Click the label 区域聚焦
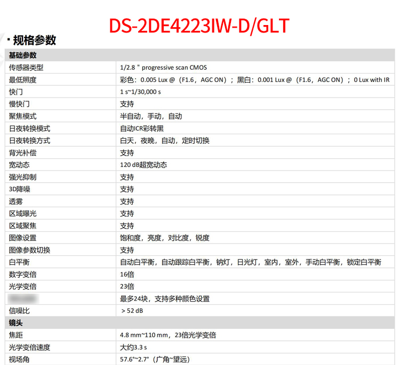400x365 pixels. click(23, 226)
